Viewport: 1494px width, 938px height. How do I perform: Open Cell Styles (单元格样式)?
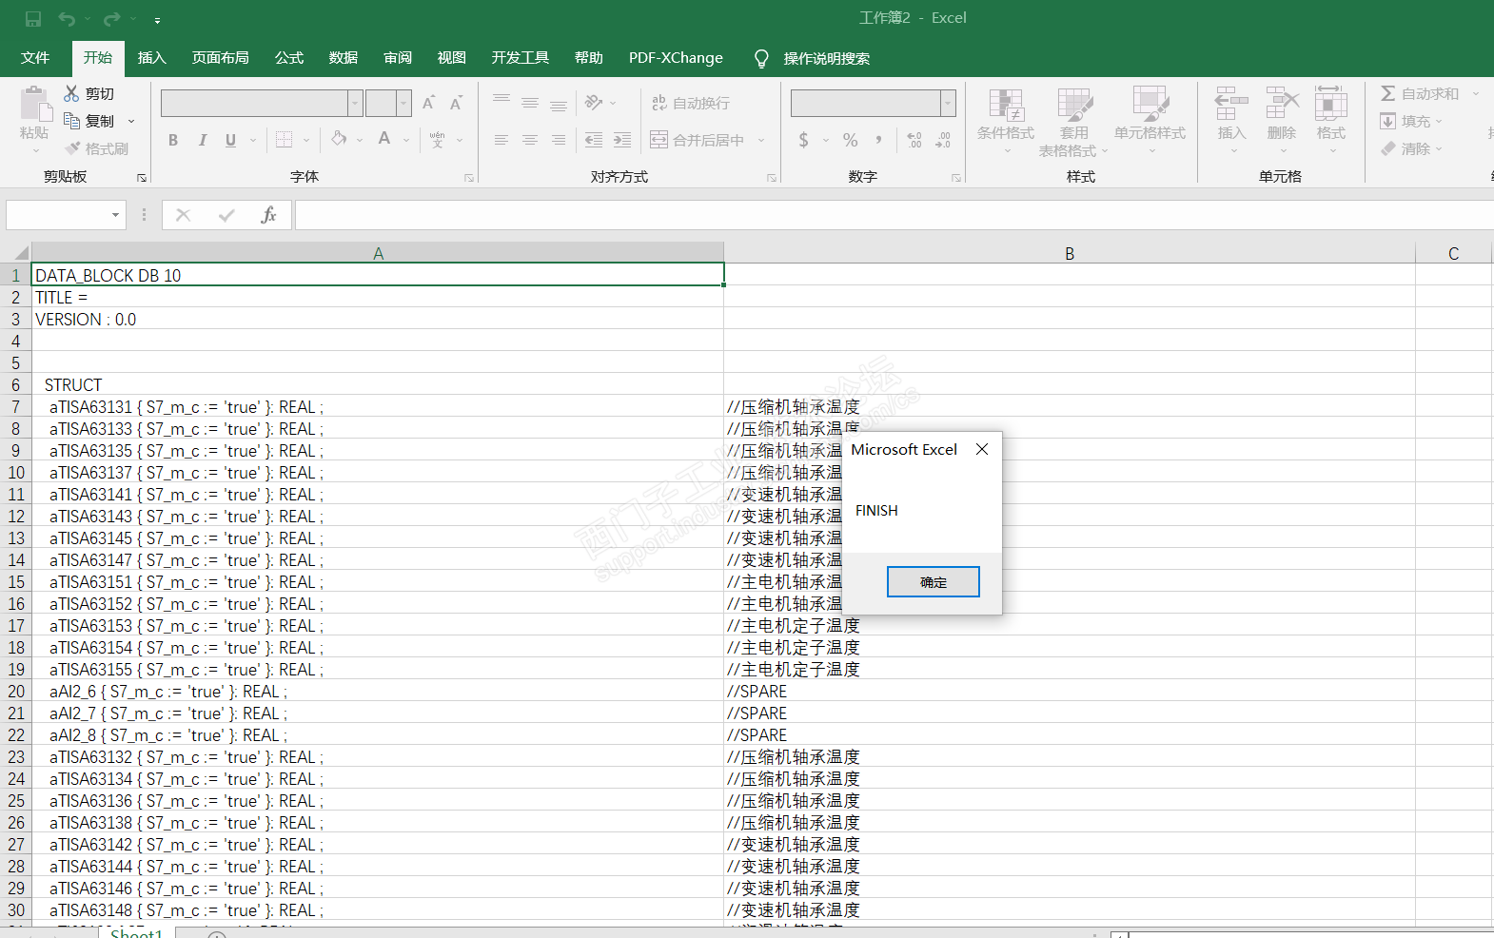click(x=1150, y=120)
